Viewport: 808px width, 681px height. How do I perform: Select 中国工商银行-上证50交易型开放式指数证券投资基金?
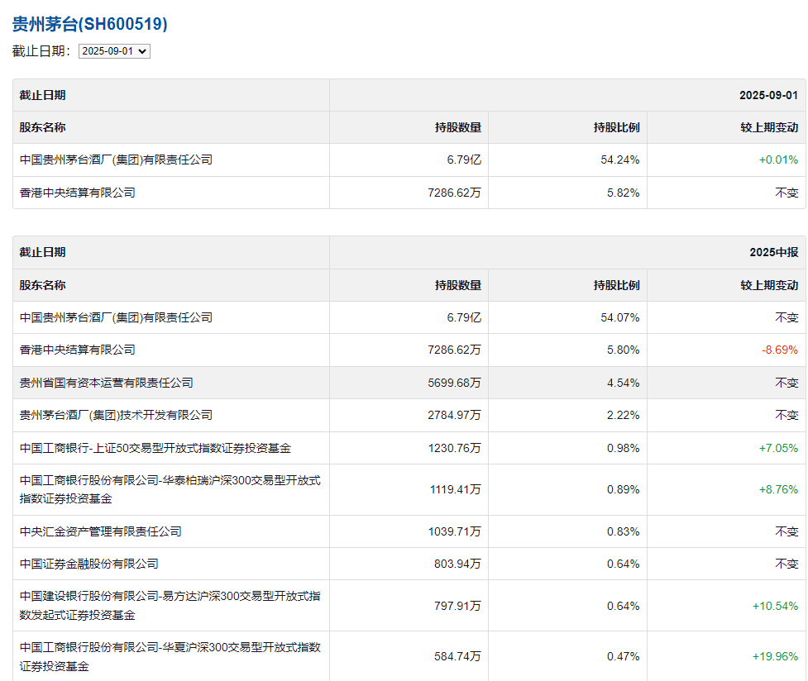pyautogui.click(x=155, y=448)
